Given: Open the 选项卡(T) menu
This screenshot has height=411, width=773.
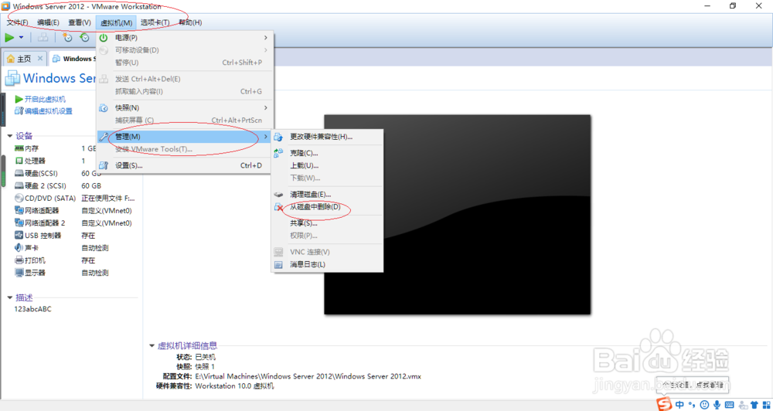Looking at the screenshot, I should click(155, 22).
